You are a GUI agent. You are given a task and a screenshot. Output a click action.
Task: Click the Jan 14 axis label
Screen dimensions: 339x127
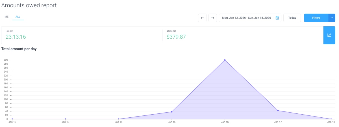[119, 122]
